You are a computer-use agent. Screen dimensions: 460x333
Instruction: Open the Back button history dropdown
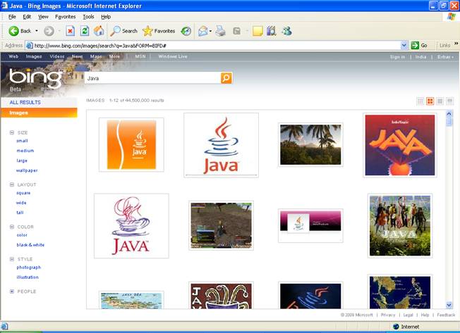pos(37,31)
